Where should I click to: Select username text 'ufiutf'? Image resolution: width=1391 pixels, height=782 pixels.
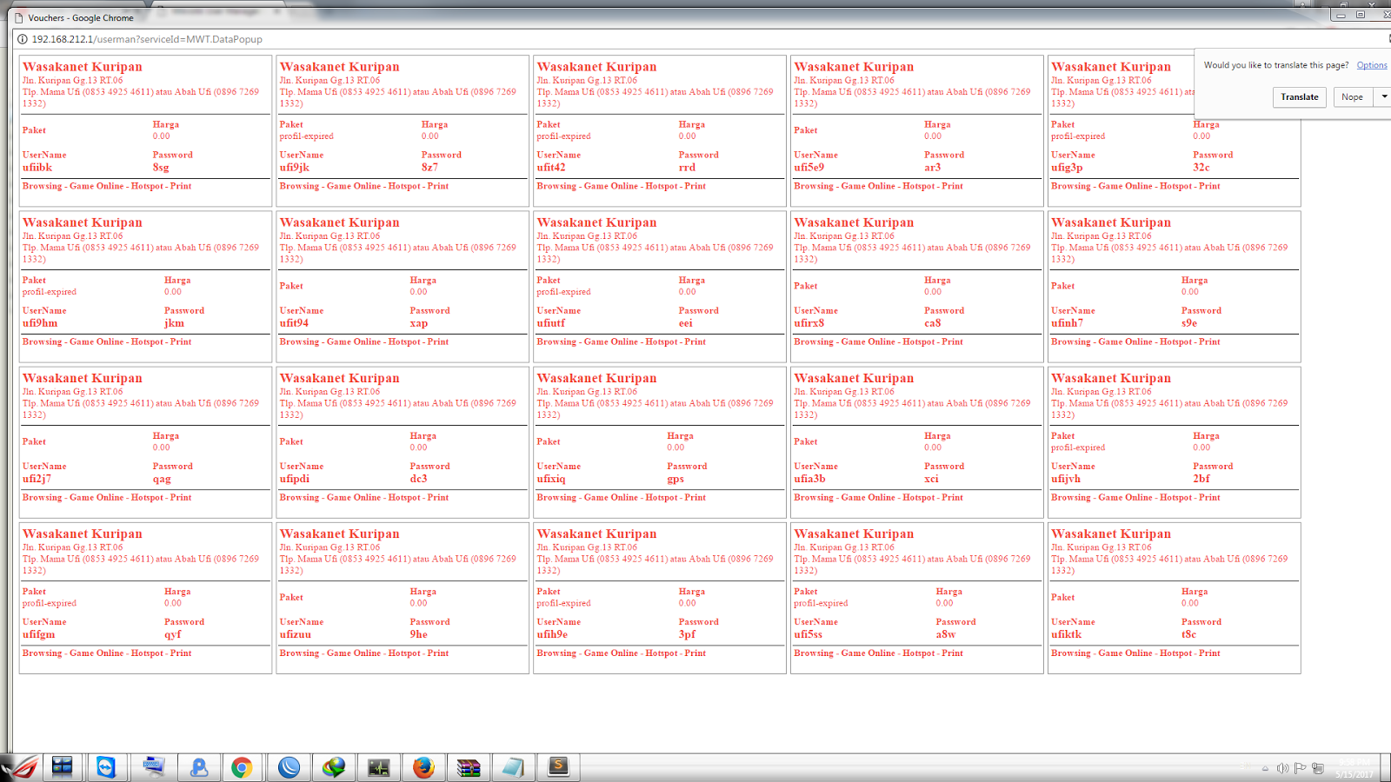coord(551,323)
